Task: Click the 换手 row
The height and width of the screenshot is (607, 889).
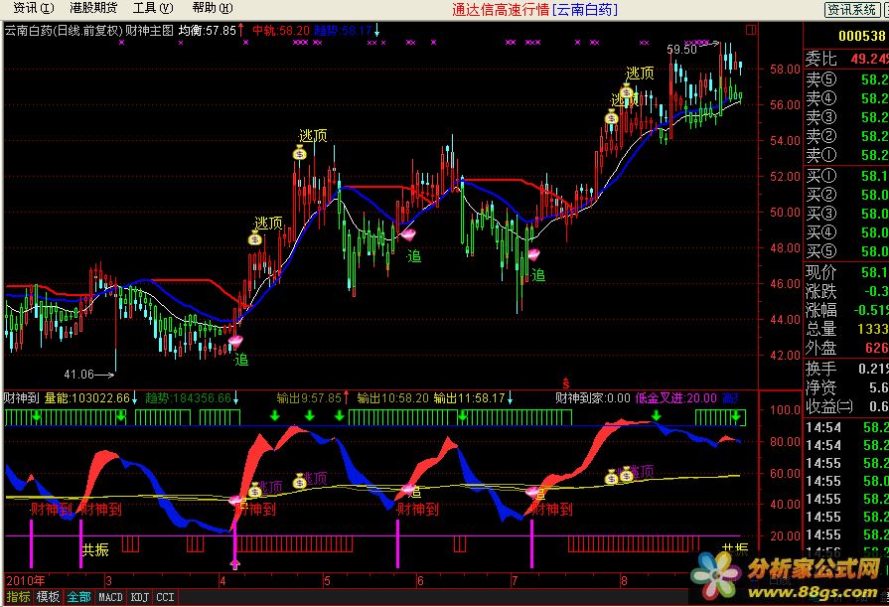Action: pyautogui.click(x=846, y=369)
